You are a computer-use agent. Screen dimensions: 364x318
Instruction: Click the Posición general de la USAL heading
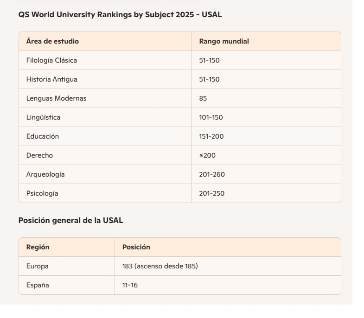click(70, 221)
